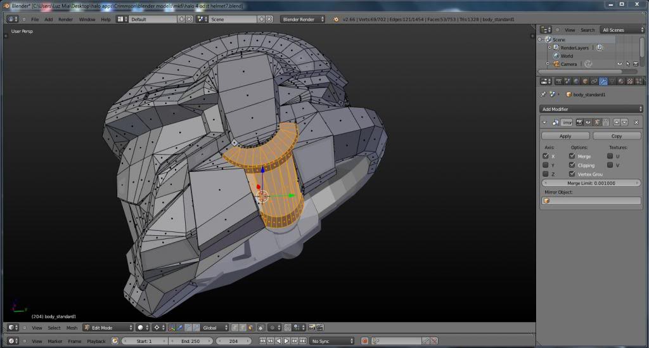Click the 3D manipulator translate arrow icon

click(x=180, y=328)
